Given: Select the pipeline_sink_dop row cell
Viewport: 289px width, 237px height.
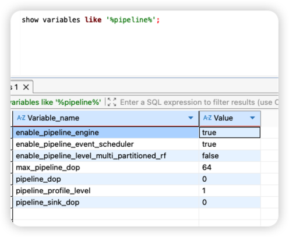Looking at the screenshot, I should coord(106,202).
